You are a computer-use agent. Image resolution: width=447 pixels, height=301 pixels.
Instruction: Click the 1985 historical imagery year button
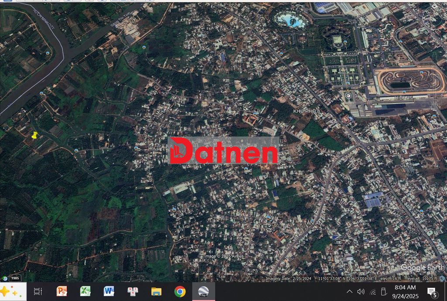15,278
